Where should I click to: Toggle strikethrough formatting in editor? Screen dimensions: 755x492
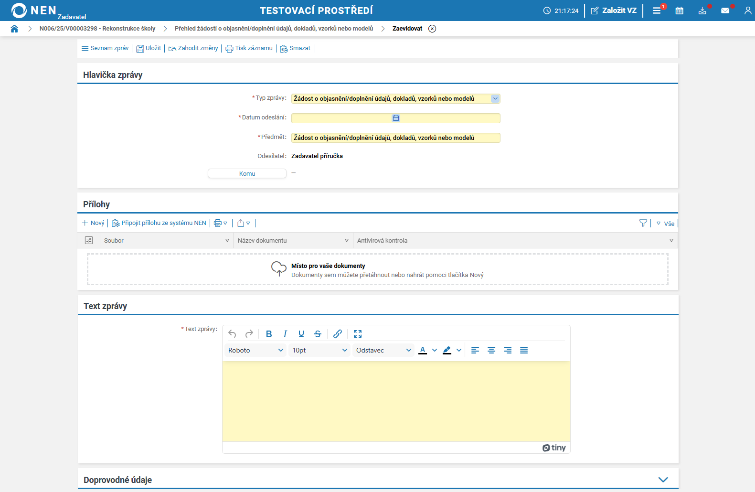318,334
